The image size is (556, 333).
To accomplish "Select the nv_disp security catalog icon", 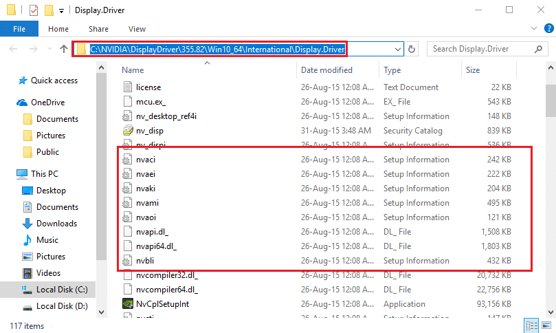I will [128, 131].
